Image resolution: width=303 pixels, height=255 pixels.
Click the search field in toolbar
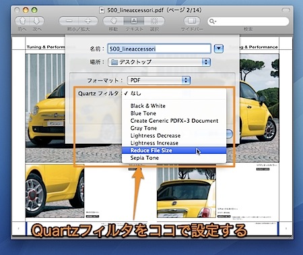point(248,22)
